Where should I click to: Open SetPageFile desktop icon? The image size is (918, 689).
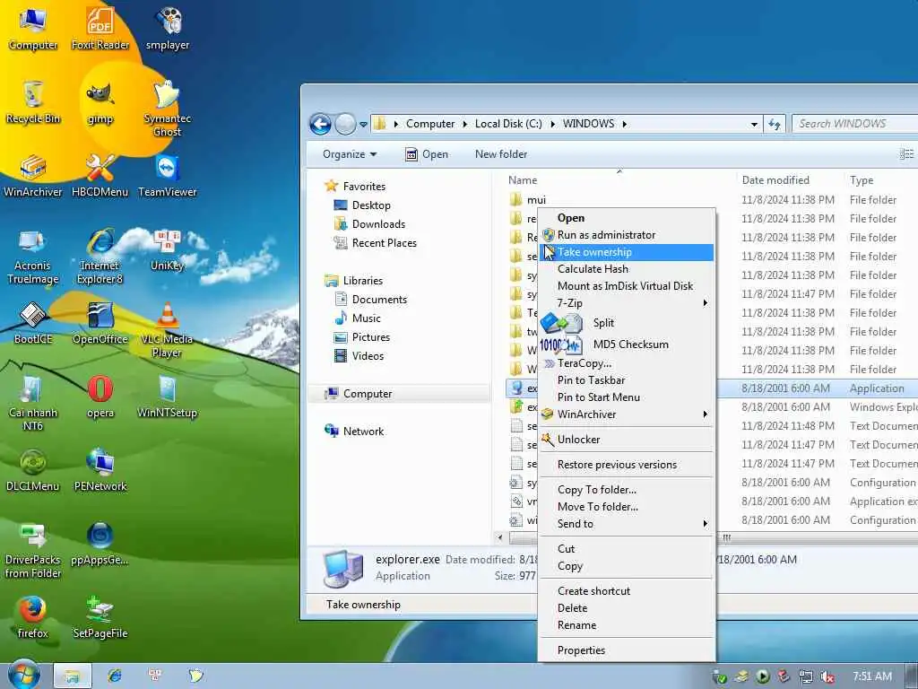point(100,617)
